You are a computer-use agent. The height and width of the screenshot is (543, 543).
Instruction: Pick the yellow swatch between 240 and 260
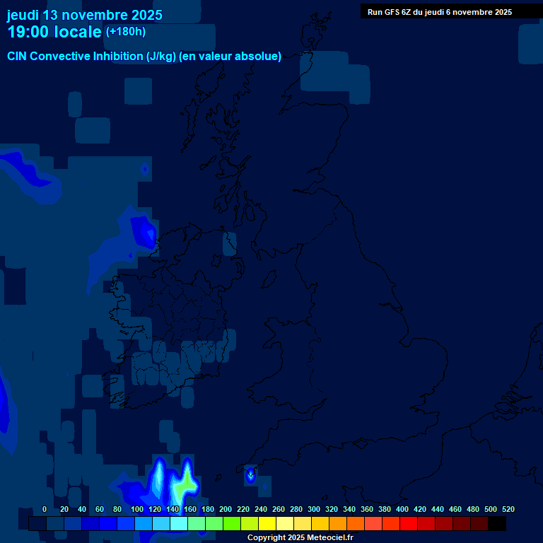tap(267, 523)
